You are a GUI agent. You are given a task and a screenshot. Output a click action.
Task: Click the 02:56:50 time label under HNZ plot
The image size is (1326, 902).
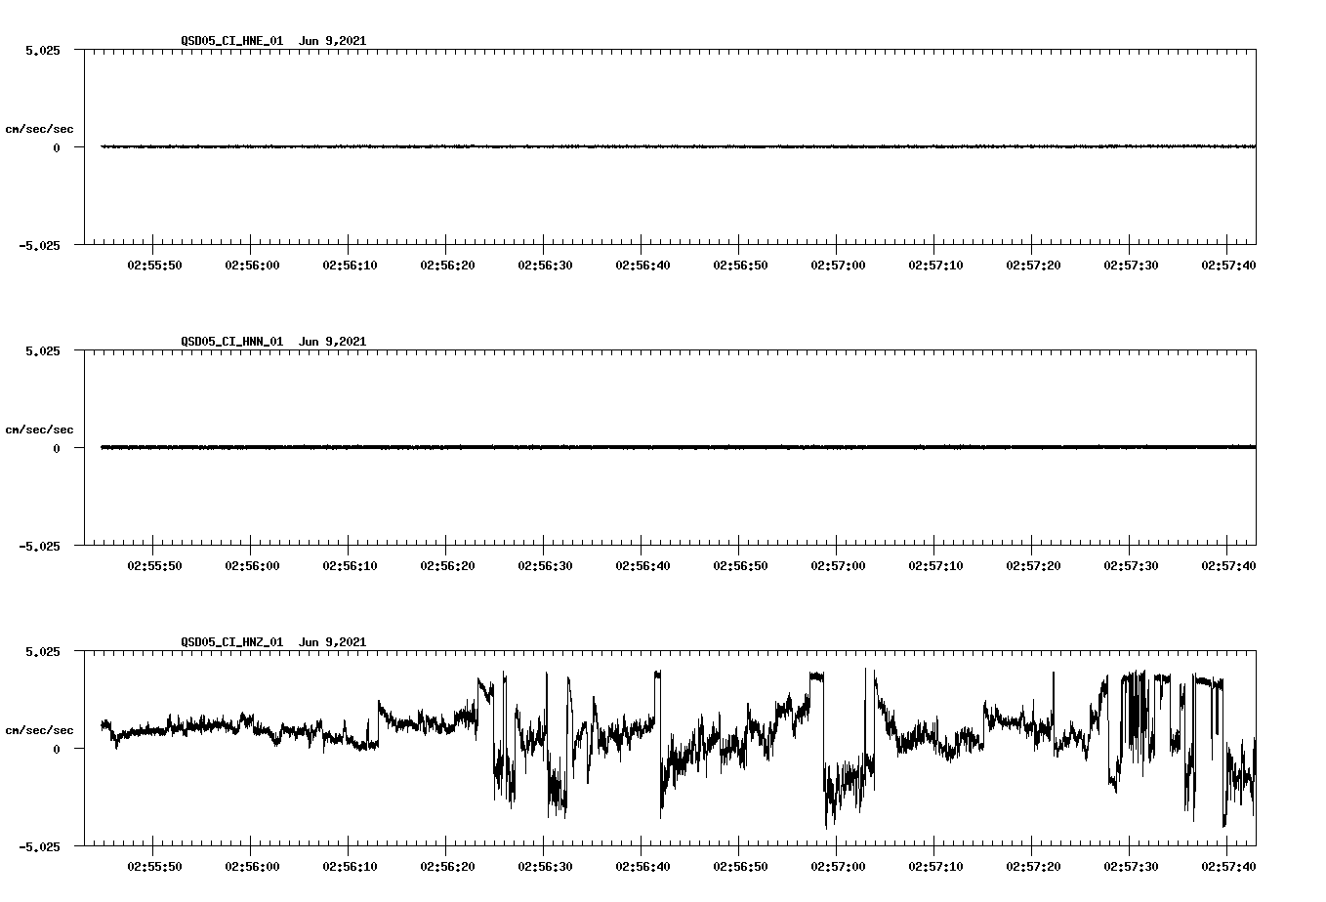(x=740, y=866)
